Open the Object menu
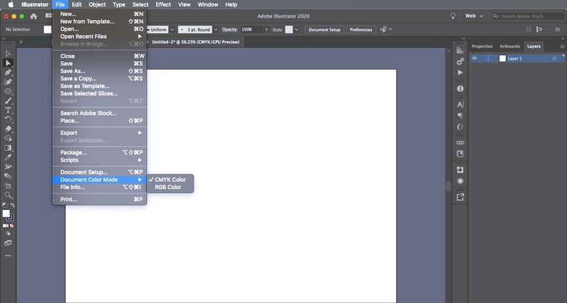567x303 pixels. click(97, 5)
